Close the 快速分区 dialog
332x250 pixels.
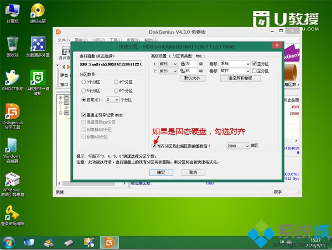[x=277, y=45]
